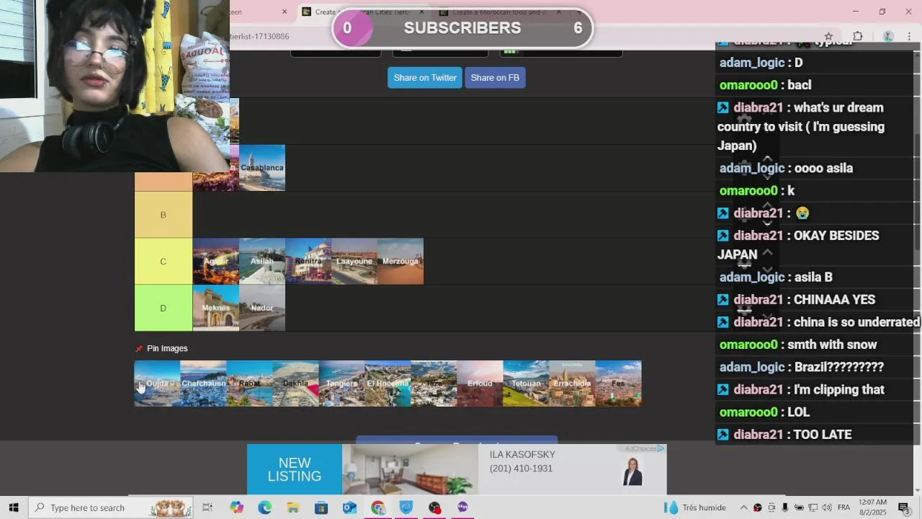Open Outlook from the taskbar
Viewport: 922px width, 519px height.
(349, 507)
